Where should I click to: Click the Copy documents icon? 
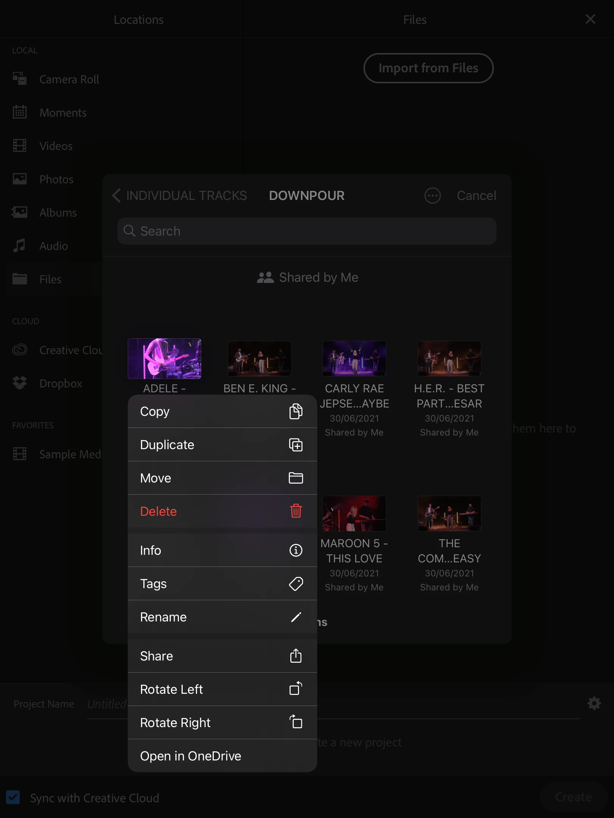click(x=296, y=411)
